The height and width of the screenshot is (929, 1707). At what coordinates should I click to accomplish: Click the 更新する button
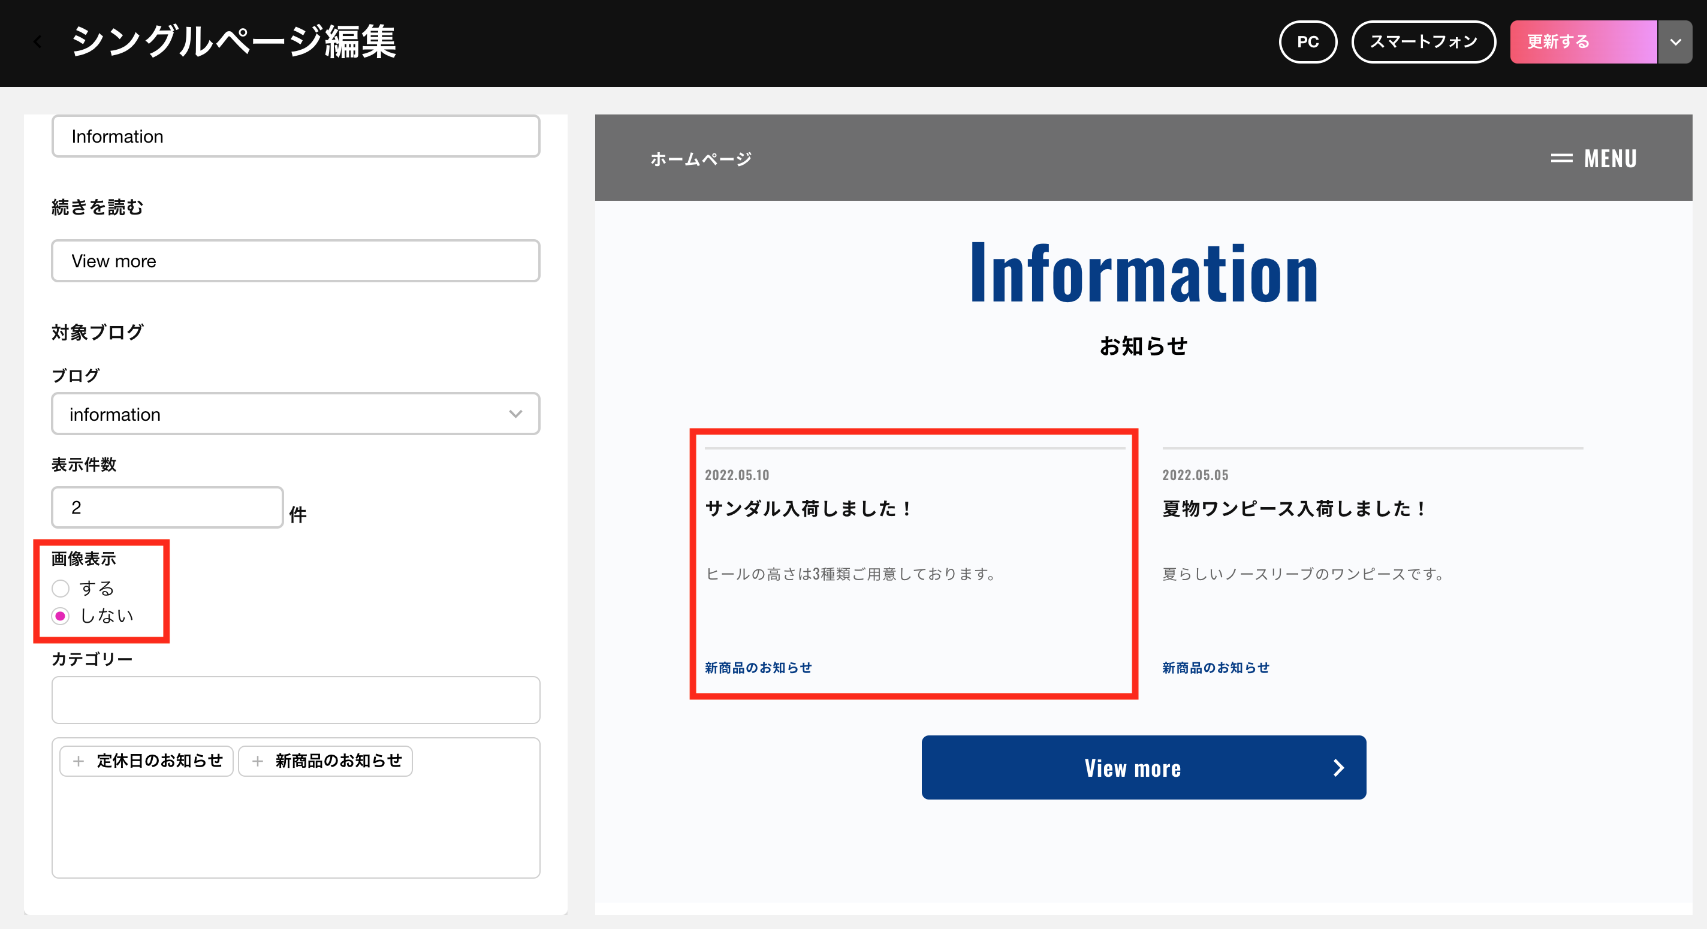pyautogui.click(x=1582, y=42)
